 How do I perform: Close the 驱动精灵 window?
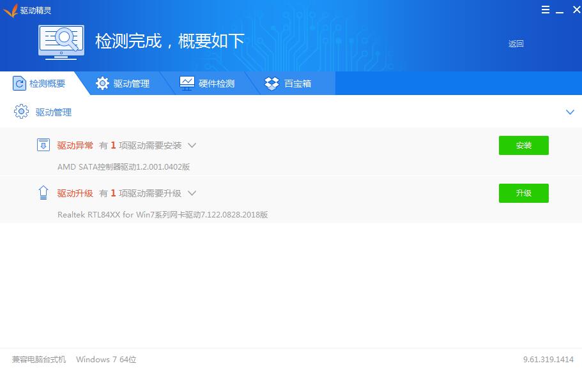coord(576,10)
